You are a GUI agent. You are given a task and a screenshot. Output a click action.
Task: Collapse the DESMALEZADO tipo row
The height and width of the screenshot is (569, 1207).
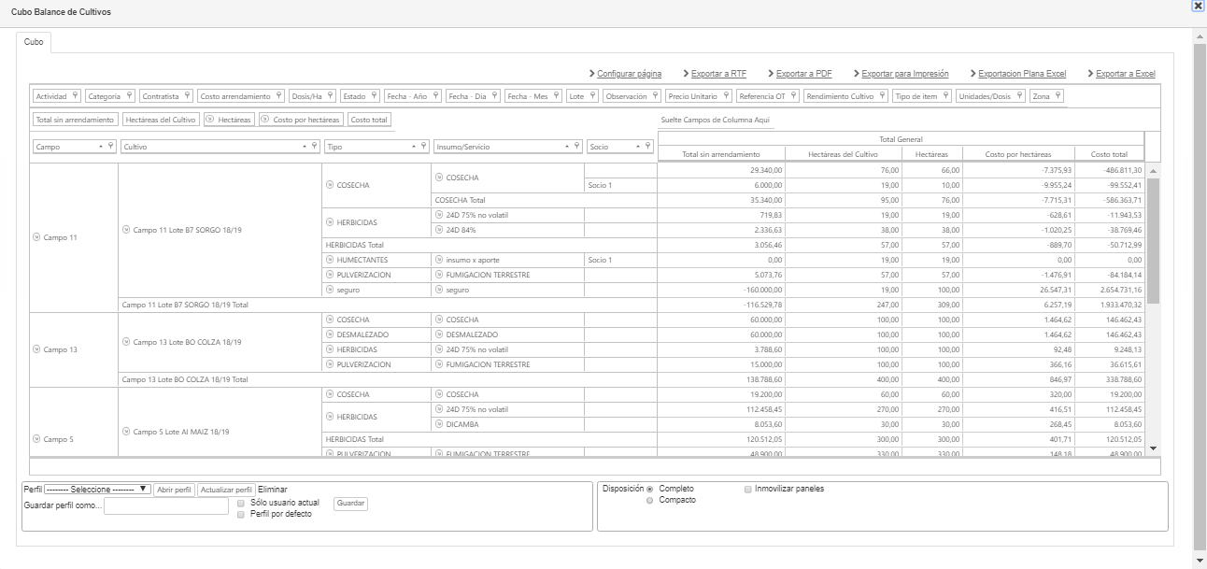click(x=329, y=334)
